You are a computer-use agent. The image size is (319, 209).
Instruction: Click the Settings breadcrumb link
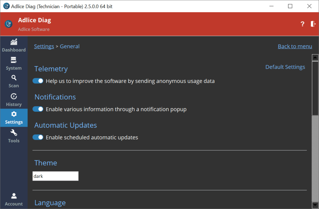(x=44, y=46)
